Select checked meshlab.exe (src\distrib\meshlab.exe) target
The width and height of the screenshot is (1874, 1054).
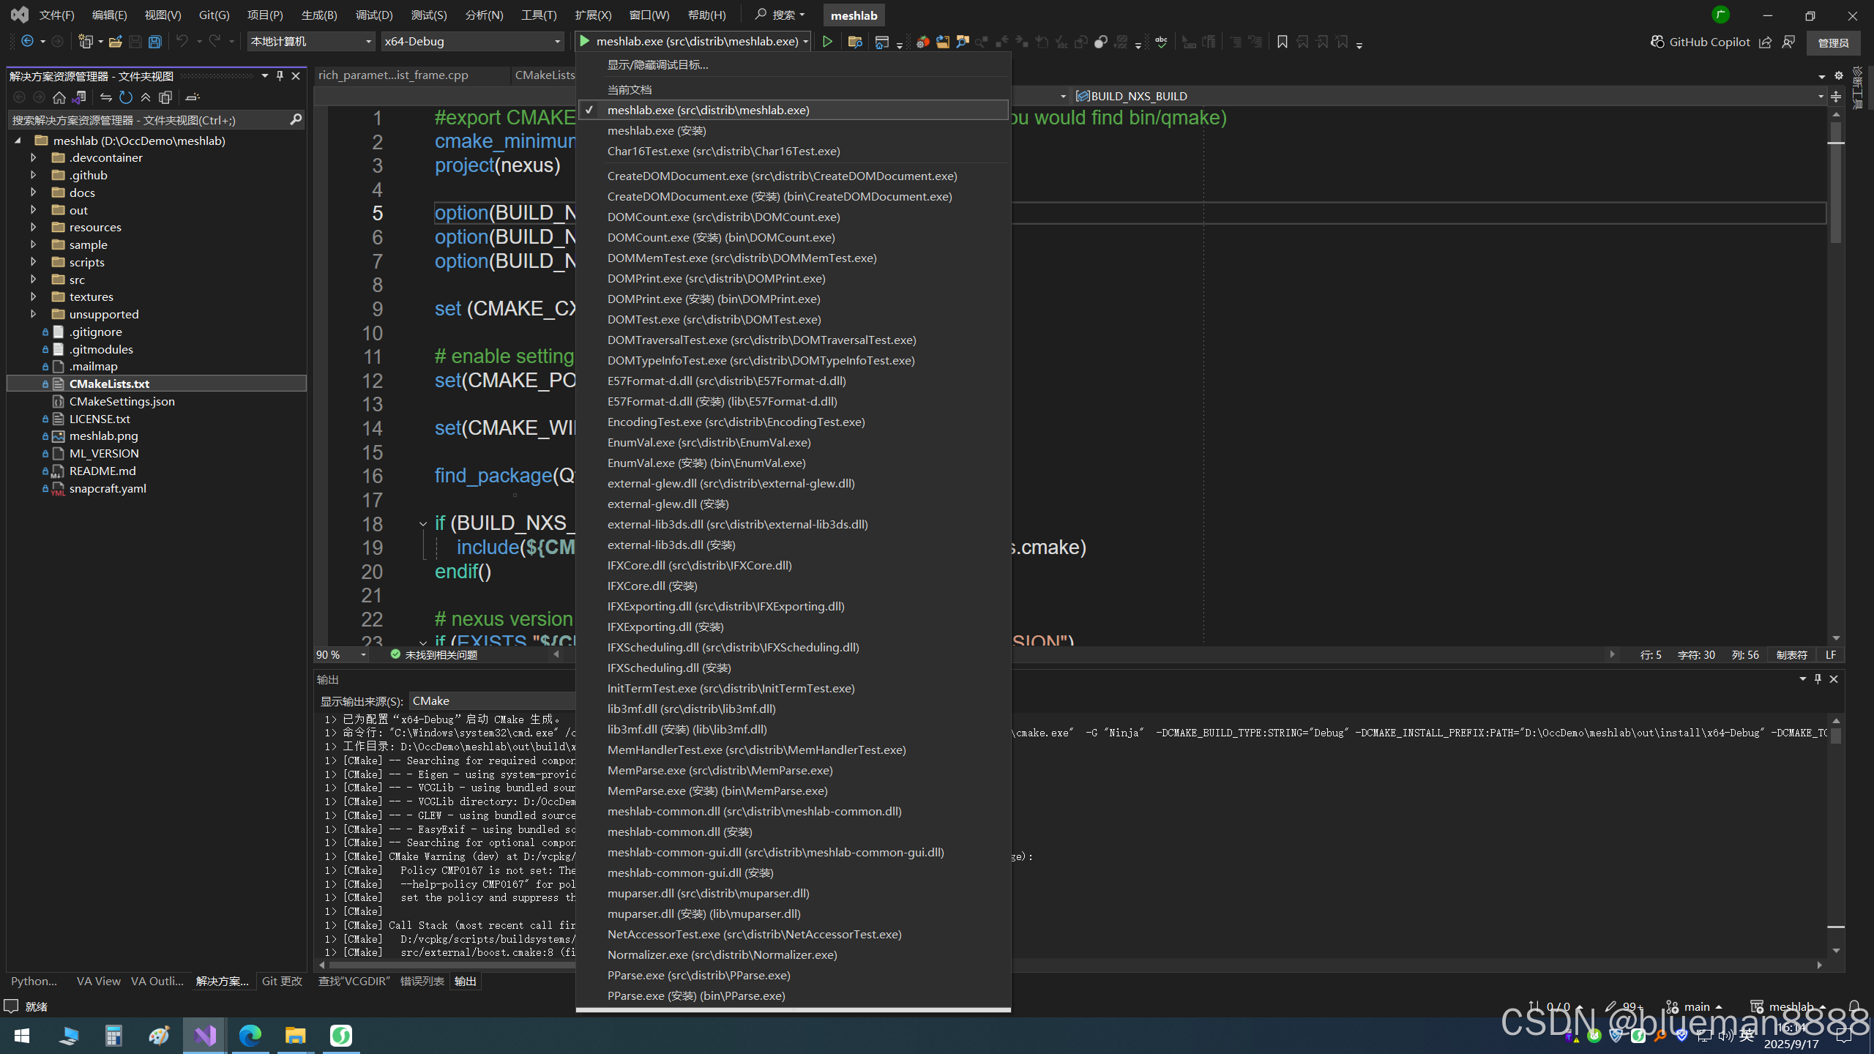[794, 110]
